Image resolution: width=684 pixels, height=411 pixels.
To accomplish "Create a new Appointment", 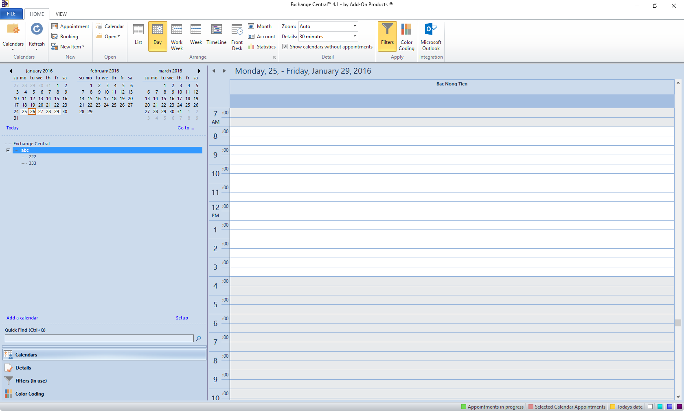I will tap(70, 26).
